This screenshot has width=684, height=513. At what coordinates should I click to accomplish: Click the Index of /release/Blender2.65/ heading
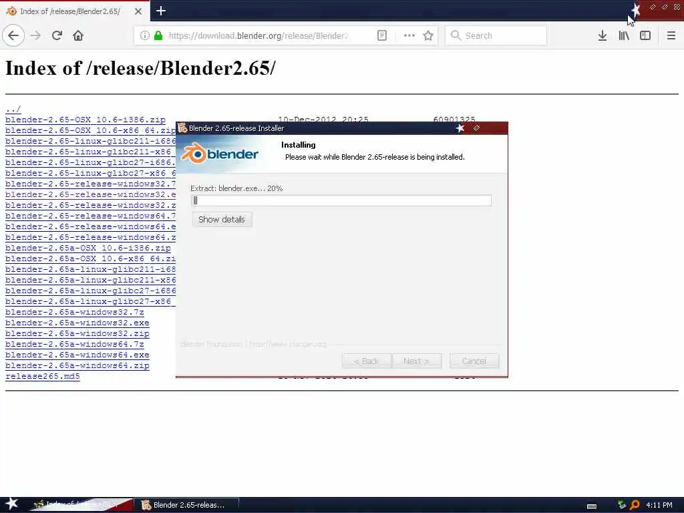click(140, 68)
